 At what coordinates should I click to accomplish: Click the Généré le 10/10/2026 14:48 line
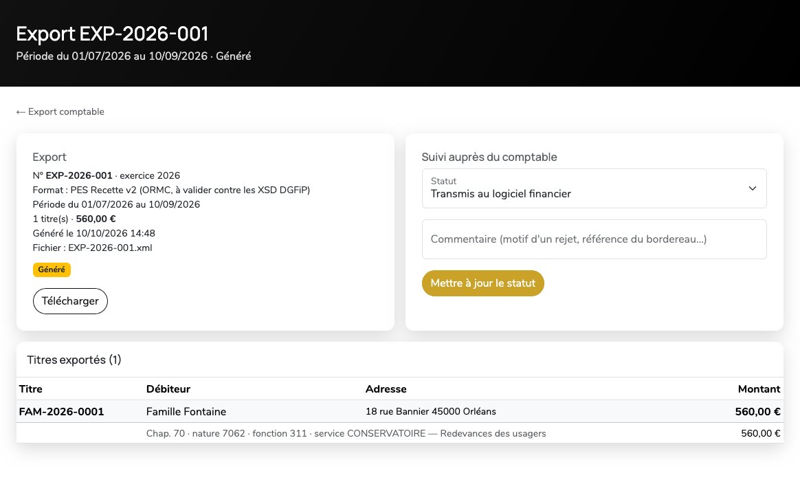[94, 233]
